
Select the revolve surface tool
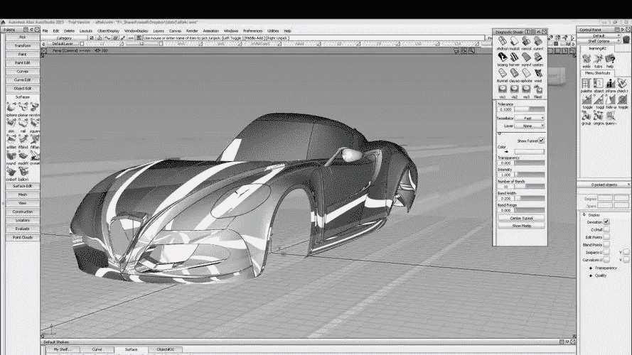coord(35,106)
